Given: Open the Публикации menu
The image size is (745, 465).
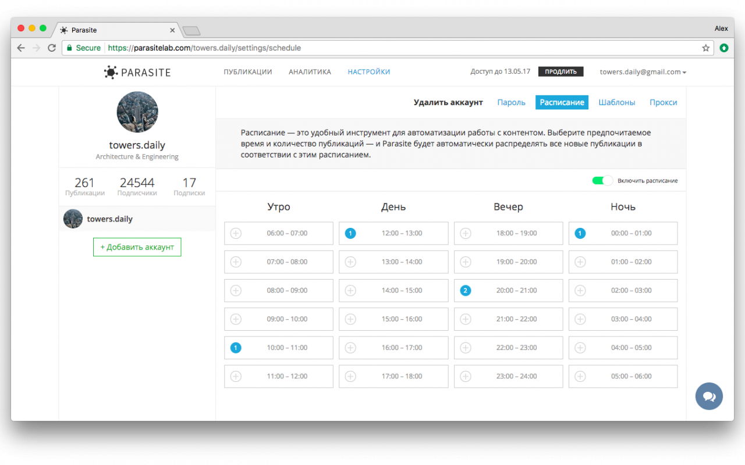Looking at the screenshot, I should pyautogui.click(x=248, y=72).
